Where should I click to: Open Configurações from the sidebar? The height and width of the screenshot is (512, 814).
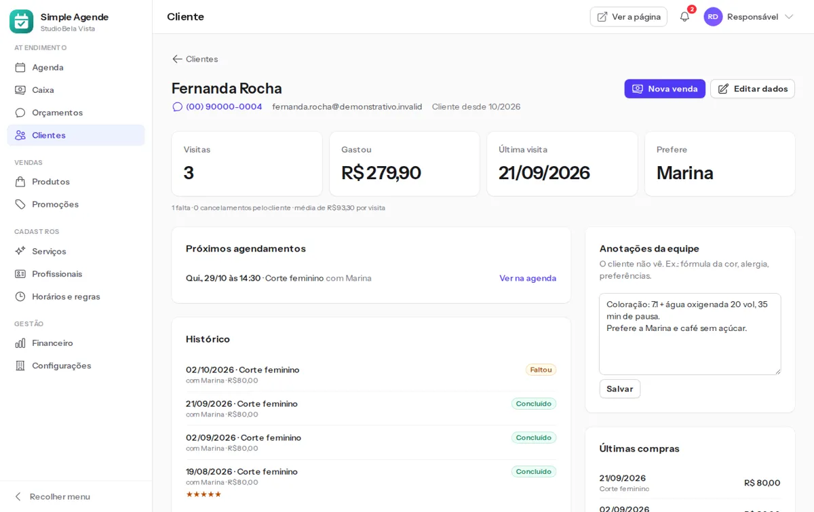point(76,366)
